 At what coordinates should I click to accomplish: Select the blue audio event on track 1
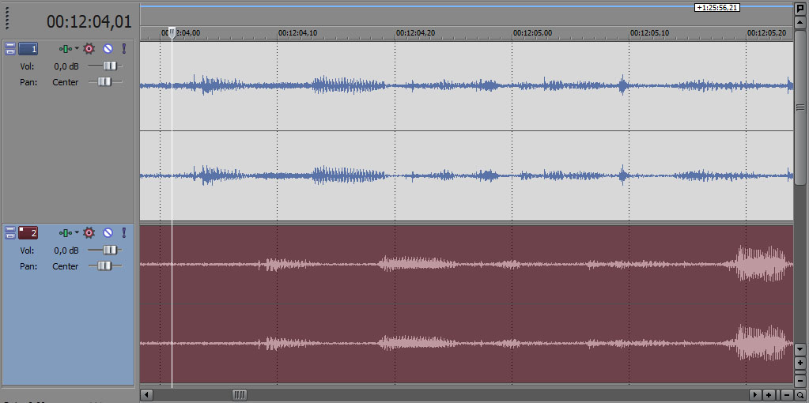point(467,131)
